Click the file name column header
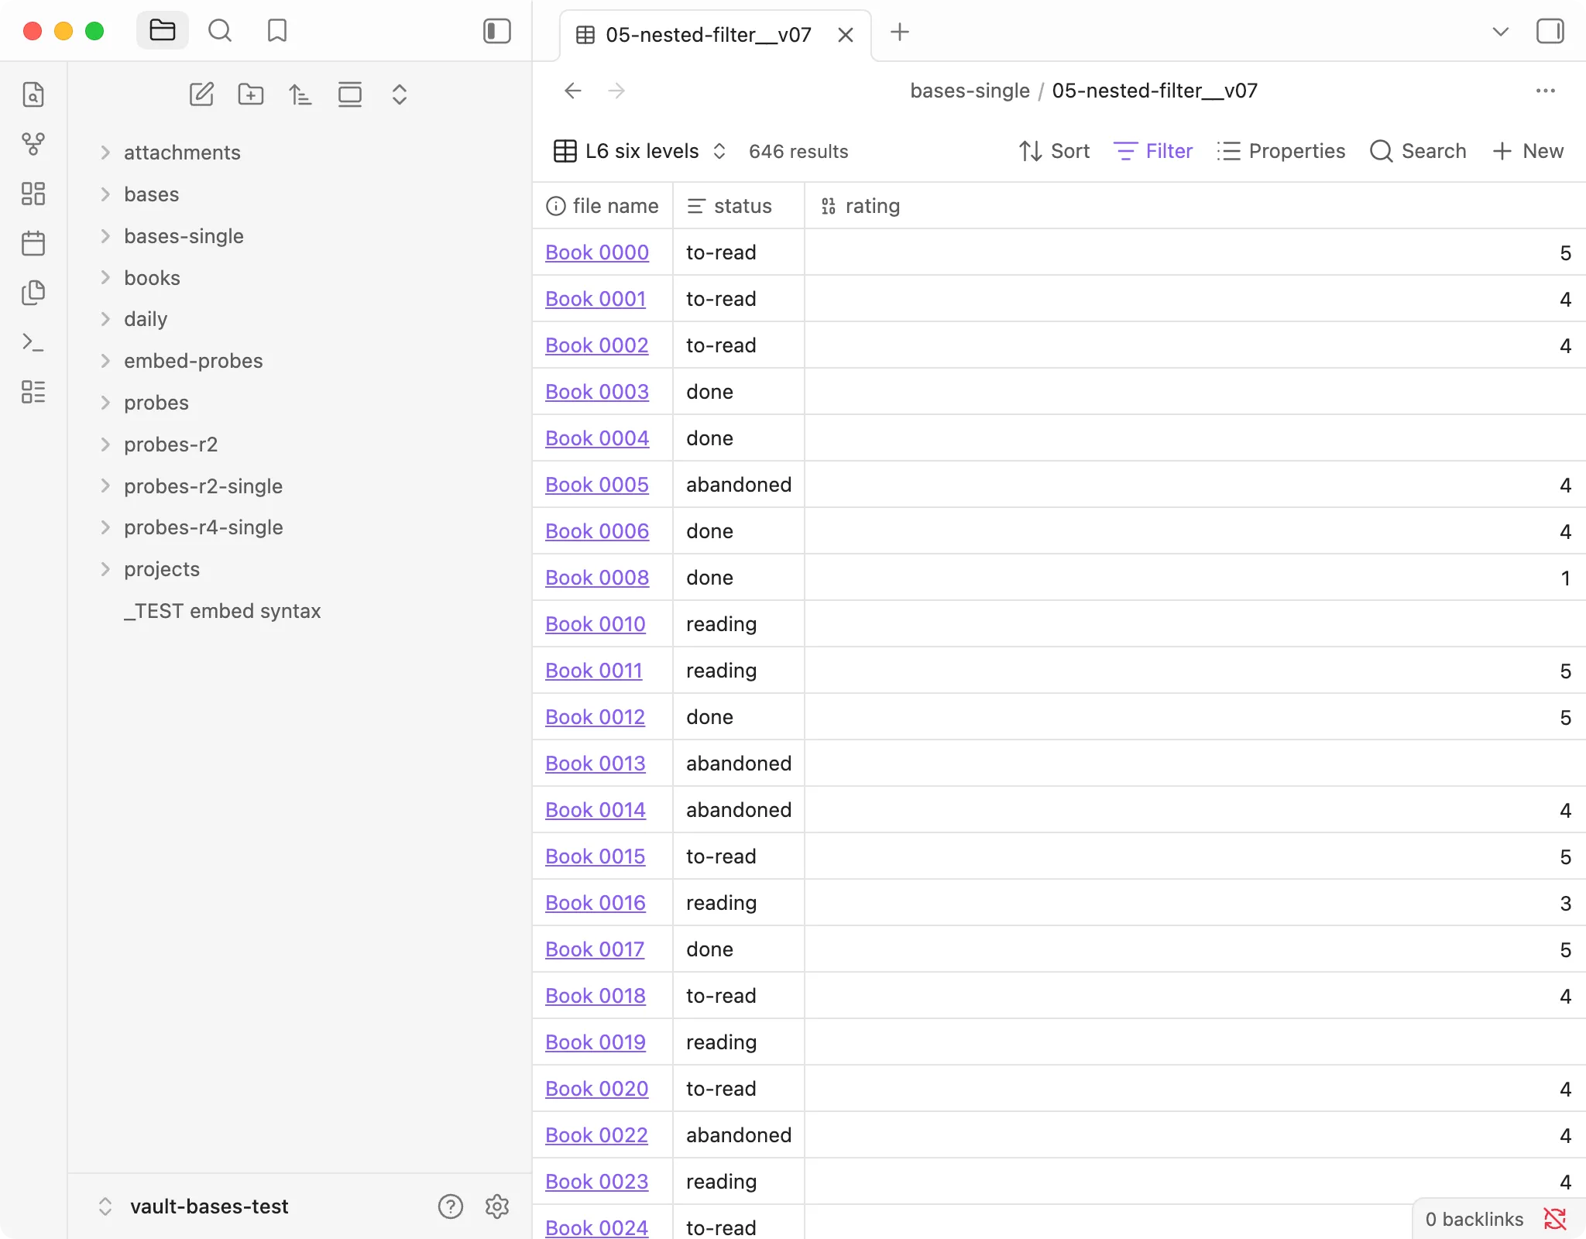This screenshot has height=1239, width=1586. tap(602, 206)
